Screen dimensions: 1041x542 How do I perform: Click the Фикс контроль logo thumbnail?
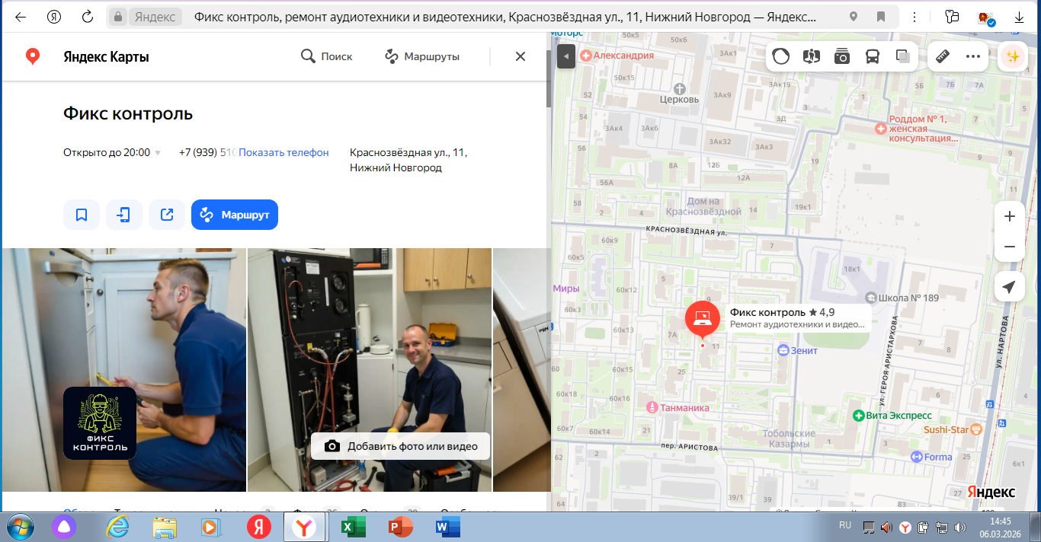(100, 423)
